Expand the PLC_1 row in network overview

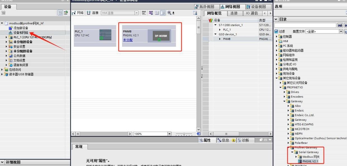220,30
